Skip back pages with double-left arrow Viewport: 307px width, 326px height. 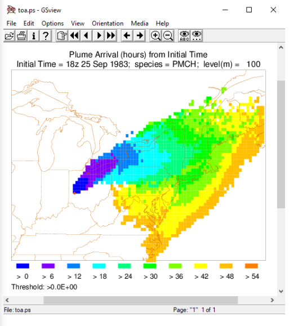[74, 36]
